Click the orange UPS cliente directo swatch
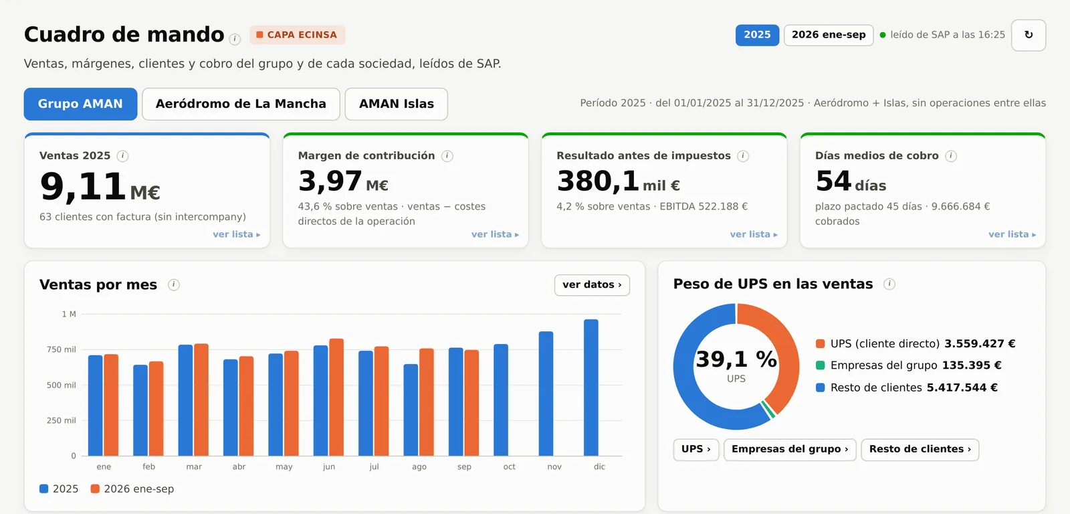Viewport: 1070px width, 514px height. pos(821,343)
